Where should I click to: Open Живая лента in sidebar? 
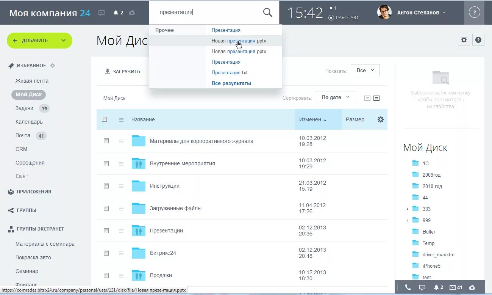32,81
